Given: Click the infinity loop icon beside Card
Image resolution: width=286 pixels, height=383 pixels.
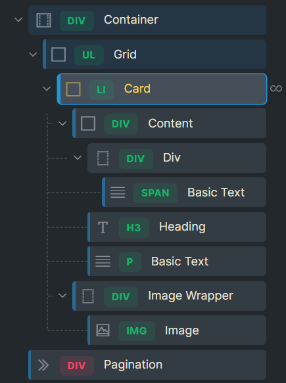Looking at the screenshot, I should point(276,89).
